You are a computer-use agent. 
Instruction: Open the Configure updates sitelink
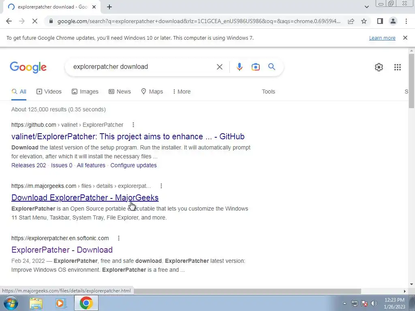tap(133, 165)
